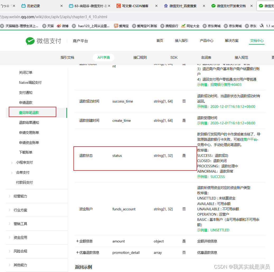
Task: Click the 返回示例 heading
Action: 83,267
